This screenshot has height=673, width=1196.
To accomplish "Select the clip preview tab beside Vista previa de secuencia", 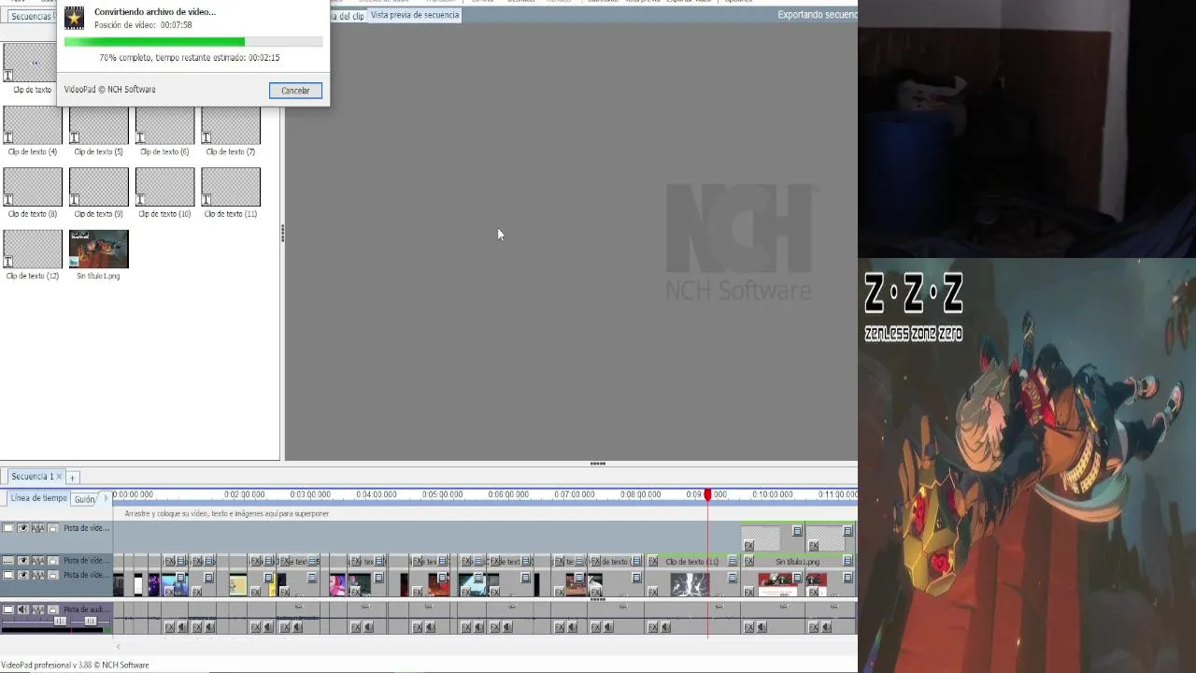I will (x=350, y=16).
